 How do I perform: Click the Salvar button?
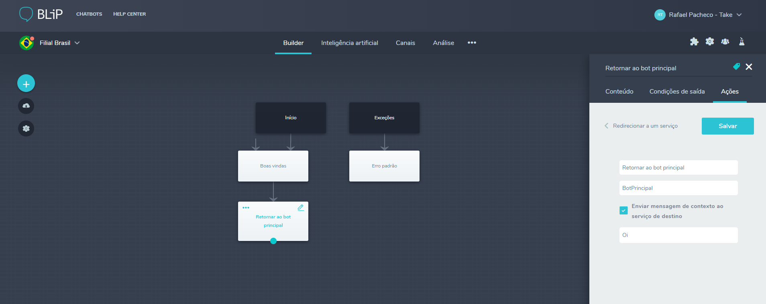(727, 126)
